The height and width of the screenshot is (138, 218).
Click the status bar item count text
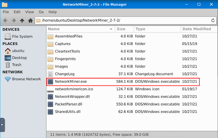(x=99, y=135)
